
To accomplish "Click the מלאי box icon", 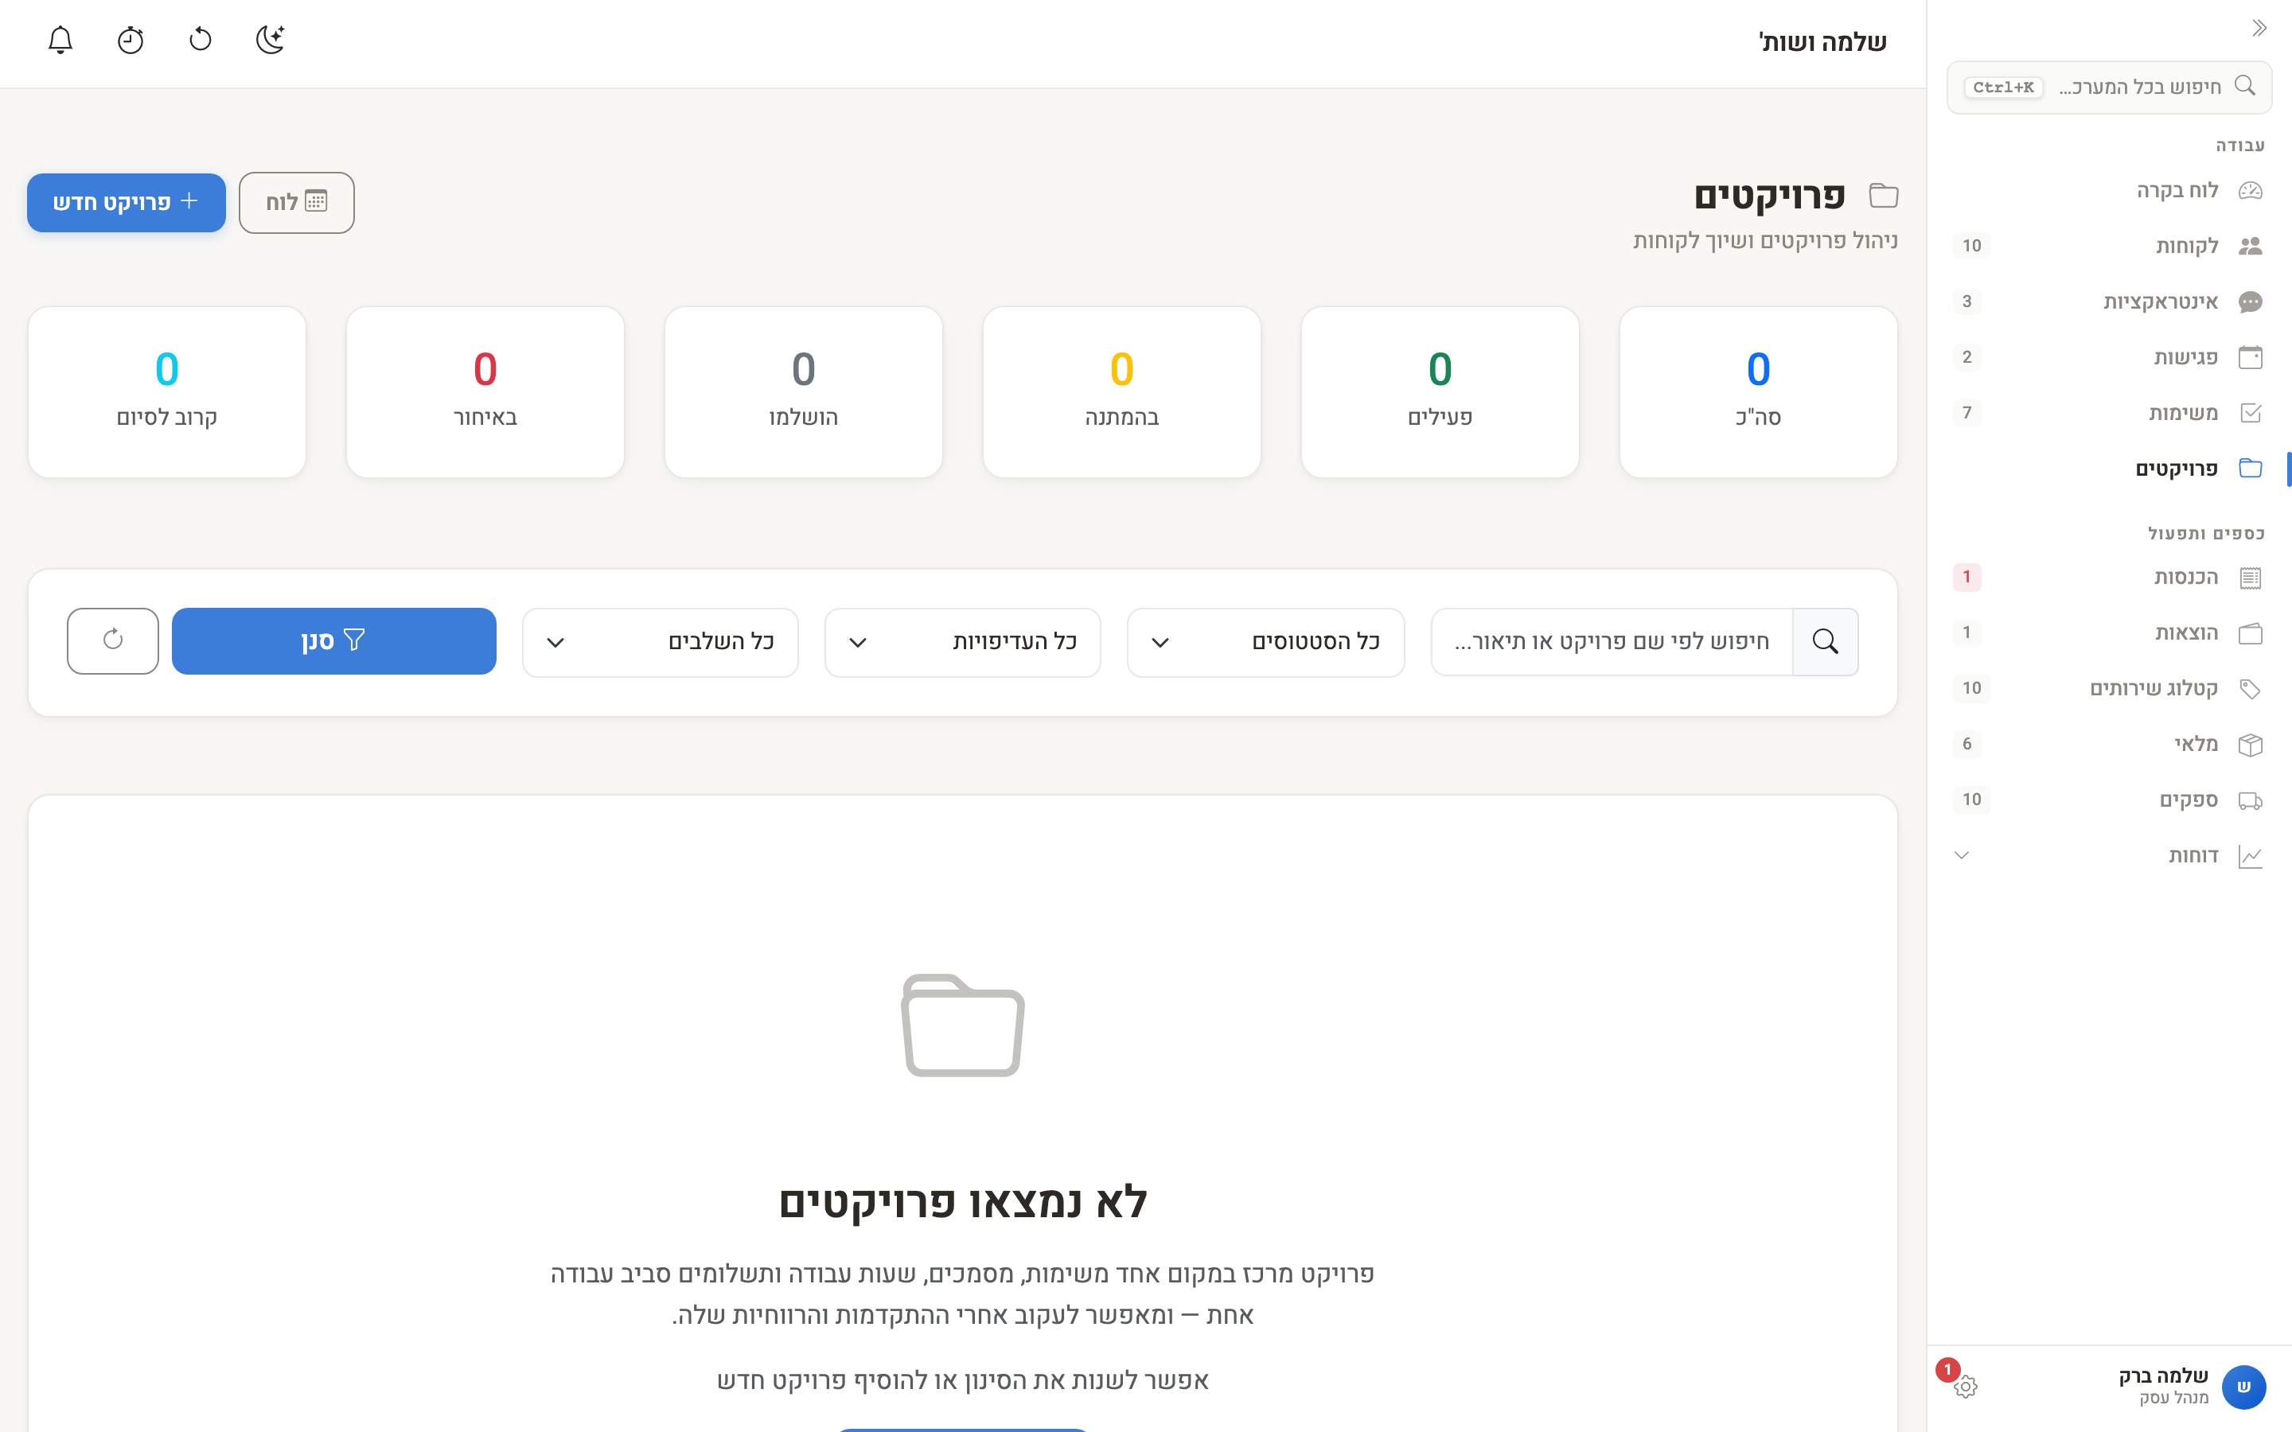I will point(2251,745).
